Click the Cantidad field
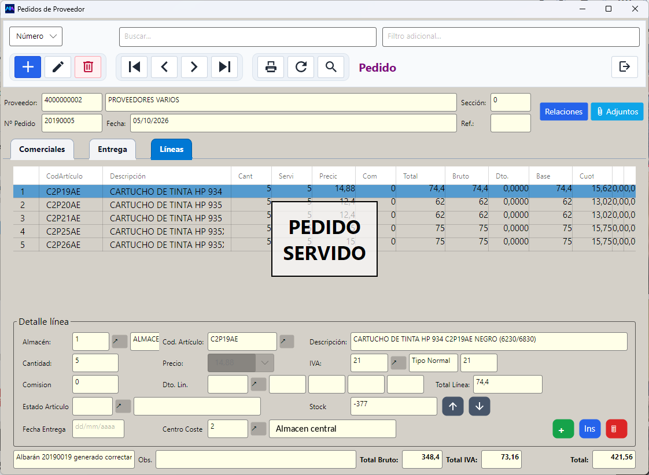Screen dimensions: 649x475 click(95, 363)
